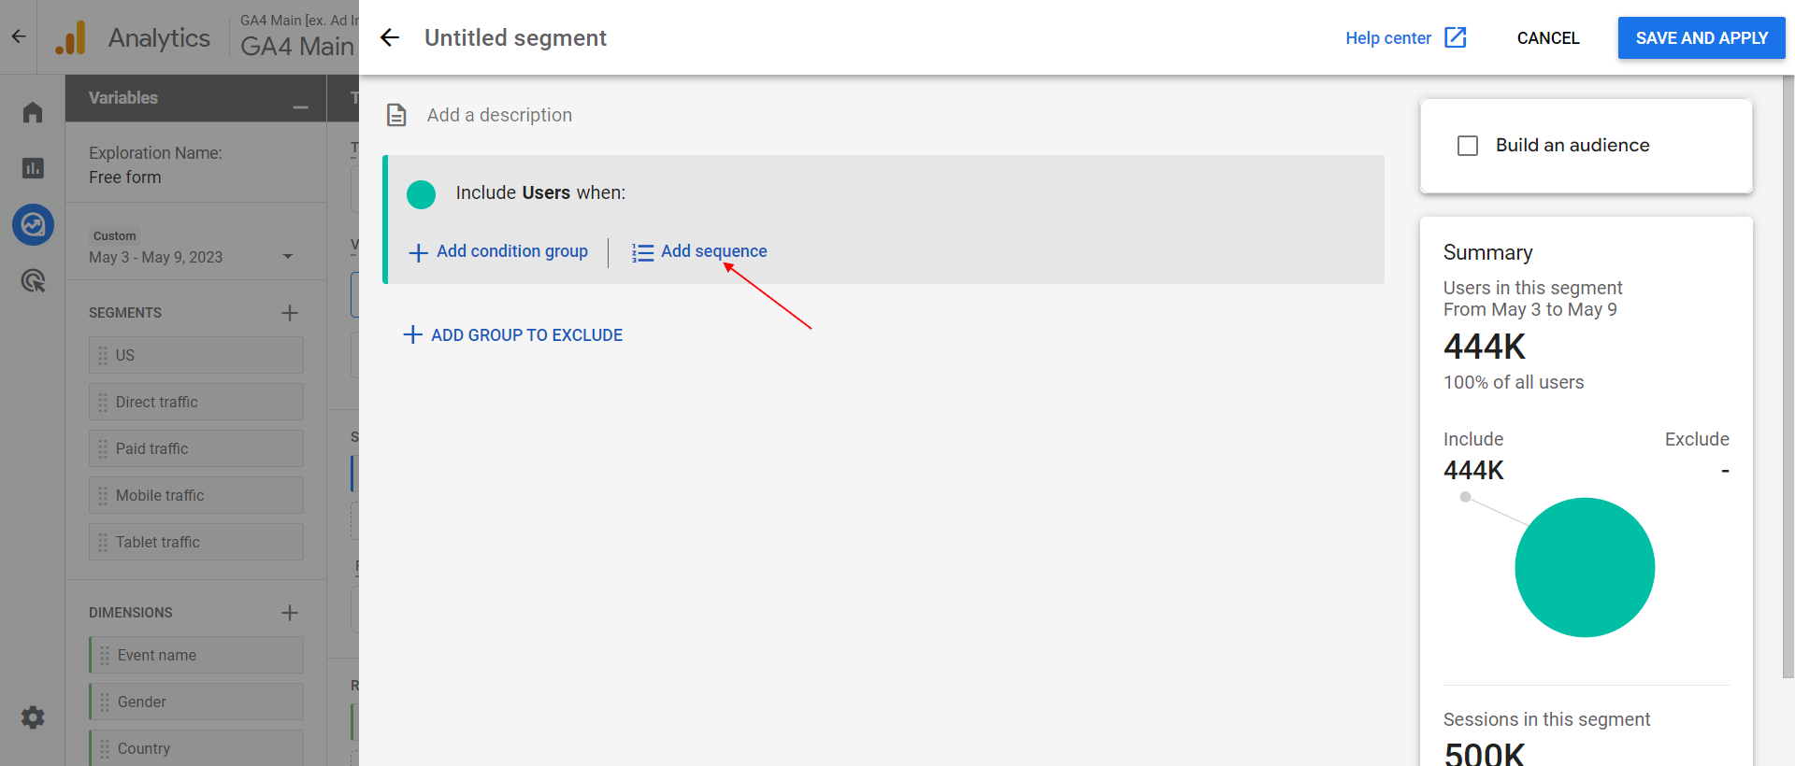Click the green segment circle in Summary chart
This screenshot has height=766, width=1795.
click(x=1585, y=567)
